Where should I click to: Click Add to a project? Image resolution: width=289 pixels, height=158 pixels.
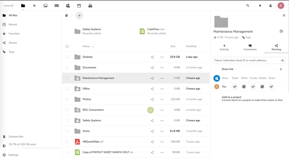[x=231, y=97]
